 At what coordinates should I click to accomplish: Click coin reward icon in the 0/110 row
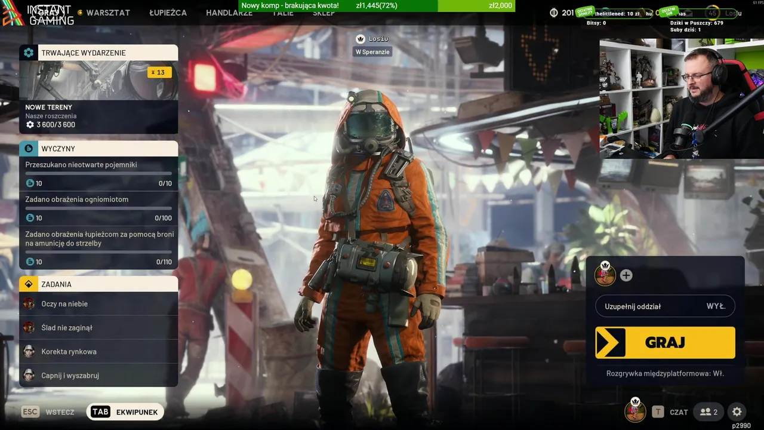pyautogui.click(x=30, y=262)
